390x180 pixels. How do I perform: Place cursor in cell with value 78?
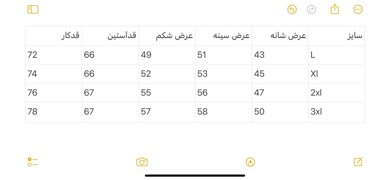[54, 112]
